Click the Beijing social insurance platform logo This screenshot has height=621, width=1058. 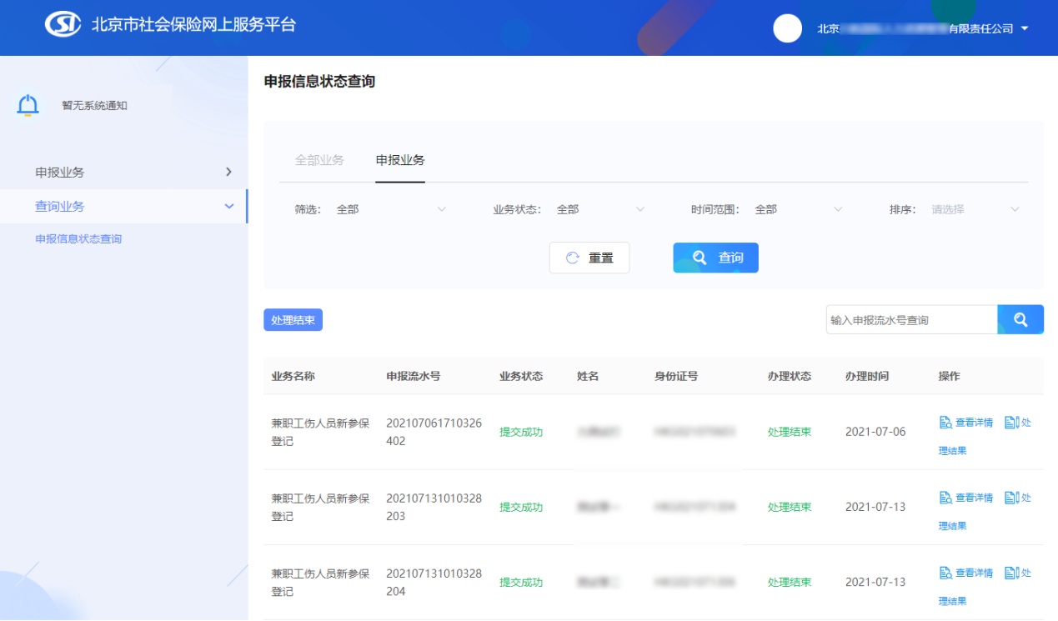click(x=63, y=24)
